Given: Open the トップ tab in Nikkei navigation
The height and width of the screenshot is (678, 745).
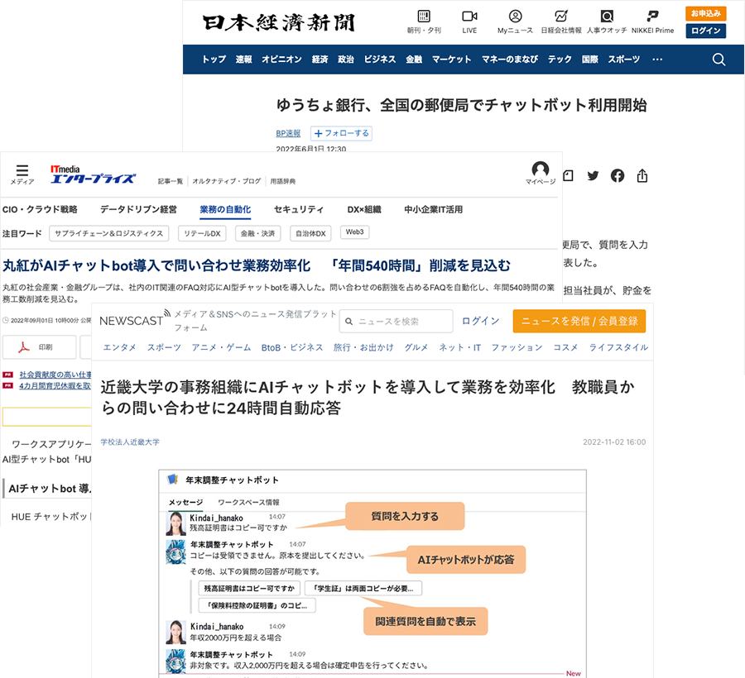Looking at the screenshot, I should (214, 60).
